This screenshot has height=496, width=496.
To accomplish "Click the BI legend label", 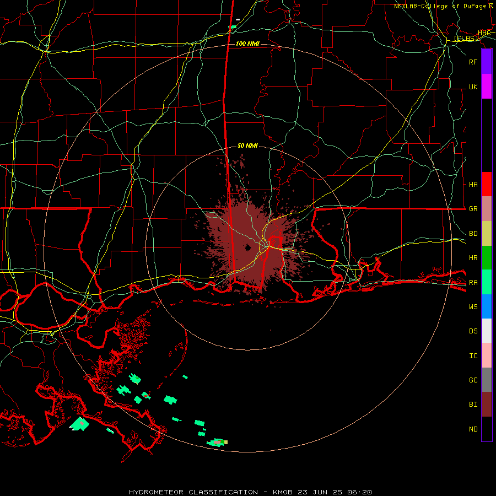I will point(473,405).
